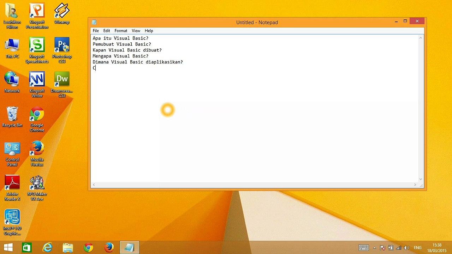Screen dimensions: 452x254
Task: Click the line 'Apa itu Visual Basic?'
Action: [120, 38]
